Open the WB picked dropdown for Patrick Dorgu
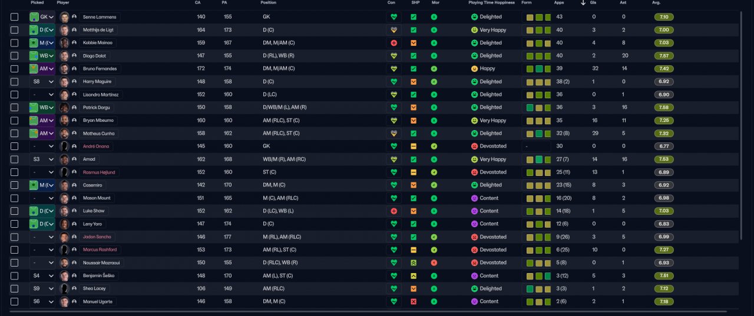Viewport: 754px width, 316px height. [x=42, y=108]
